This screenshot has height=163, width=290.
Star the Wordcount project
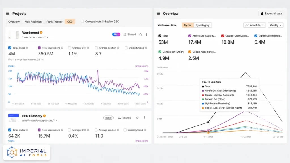pos(140,34)
